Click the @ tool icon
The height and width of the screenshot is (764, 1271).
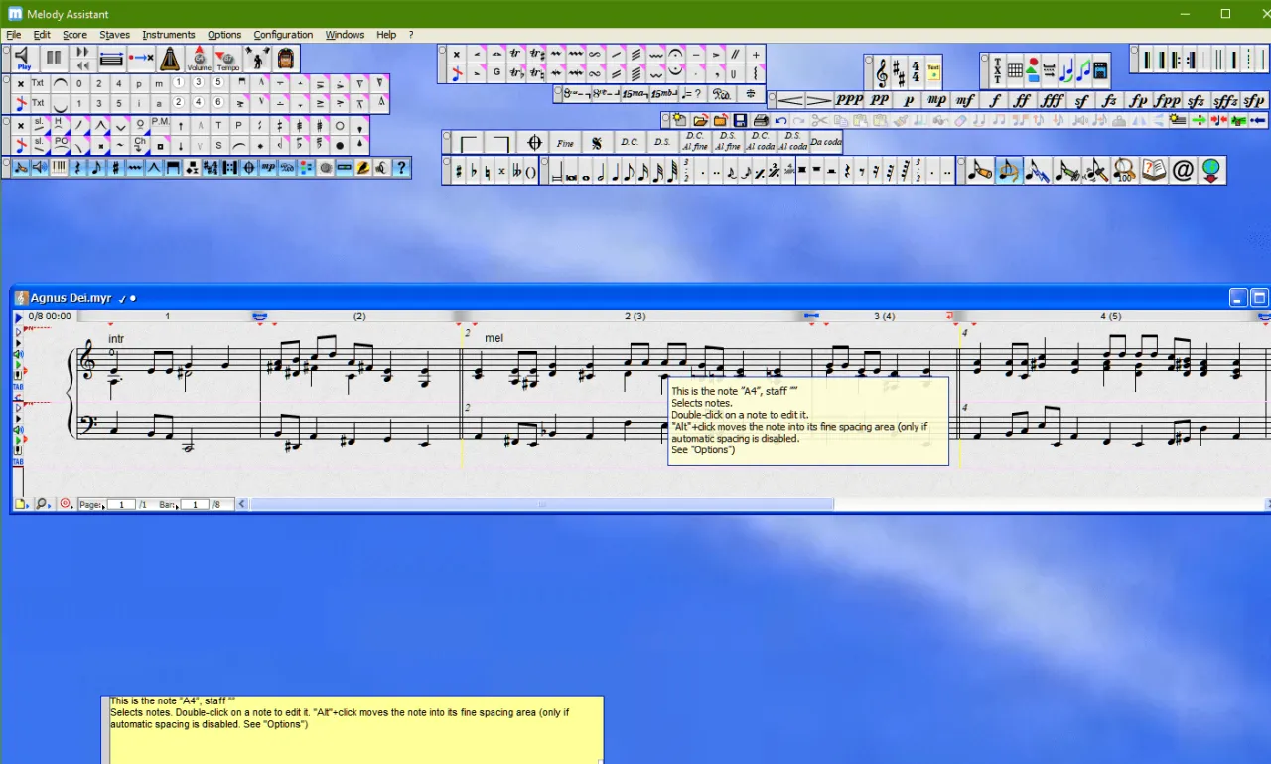(x=1182, y=171)
